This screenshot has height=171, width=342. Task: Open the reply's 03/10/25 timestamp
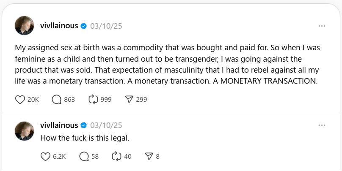[106, 125]
